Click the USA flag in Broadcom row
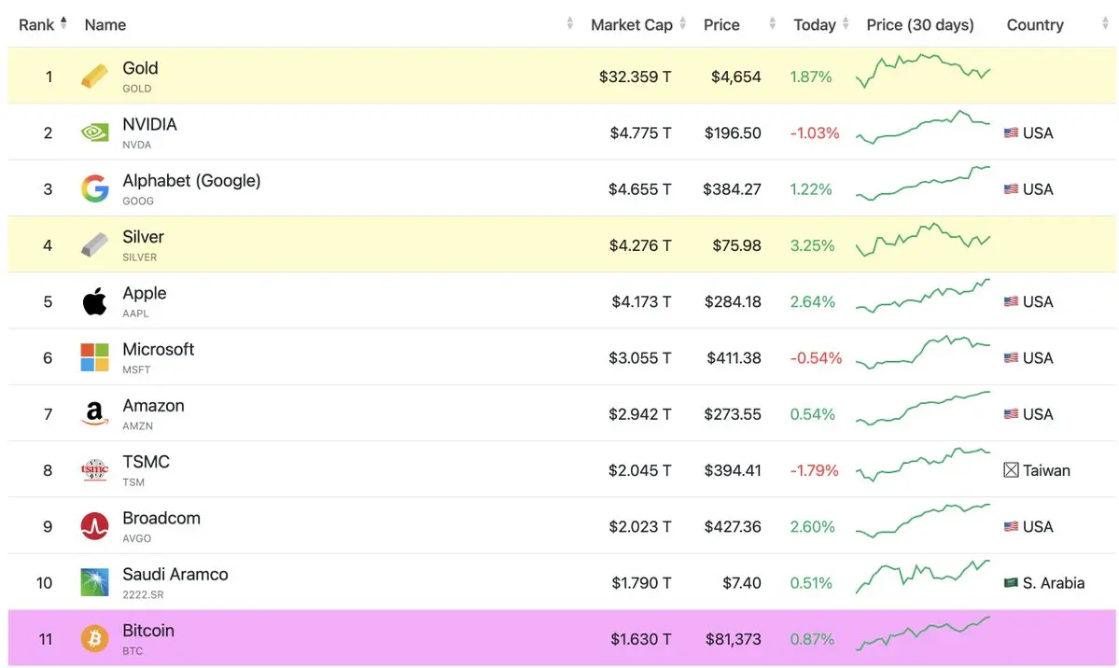 [x=1011, y=527]
